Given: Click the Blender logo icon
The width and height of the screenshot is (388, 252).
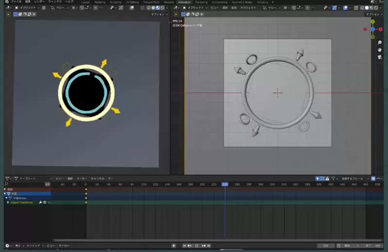Looking at the screenshot, I should click(x=6, y=2).
